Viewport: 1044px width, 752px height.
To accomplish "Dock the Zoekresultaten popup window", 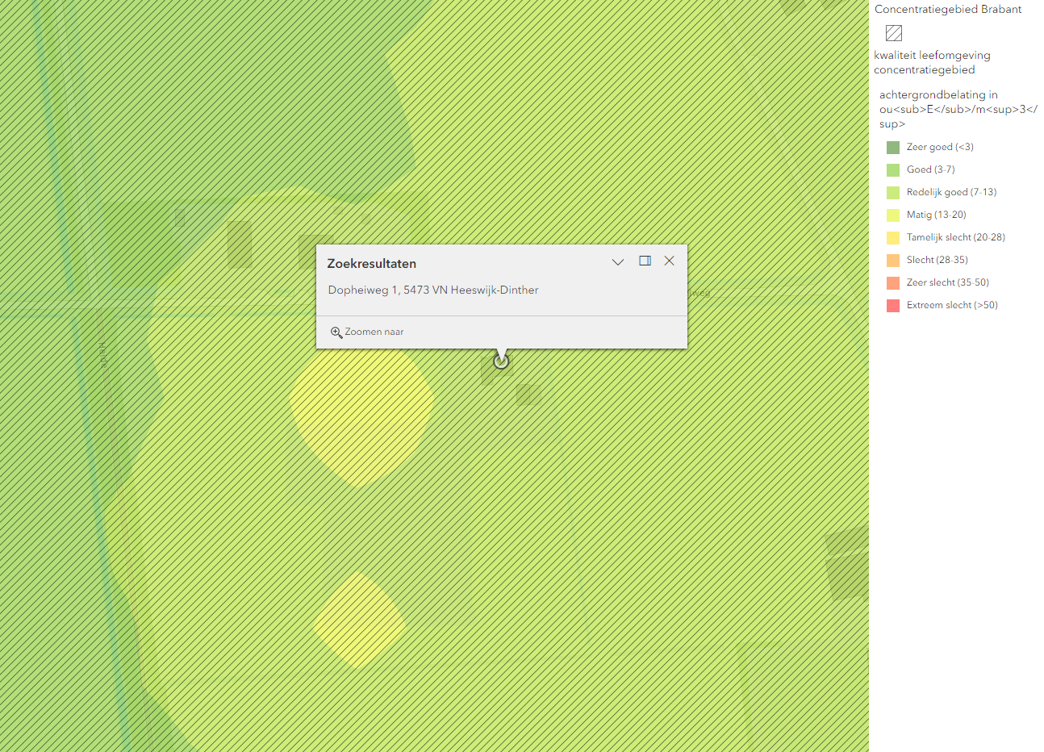I will pyautogui.click(x=645, y=261).
